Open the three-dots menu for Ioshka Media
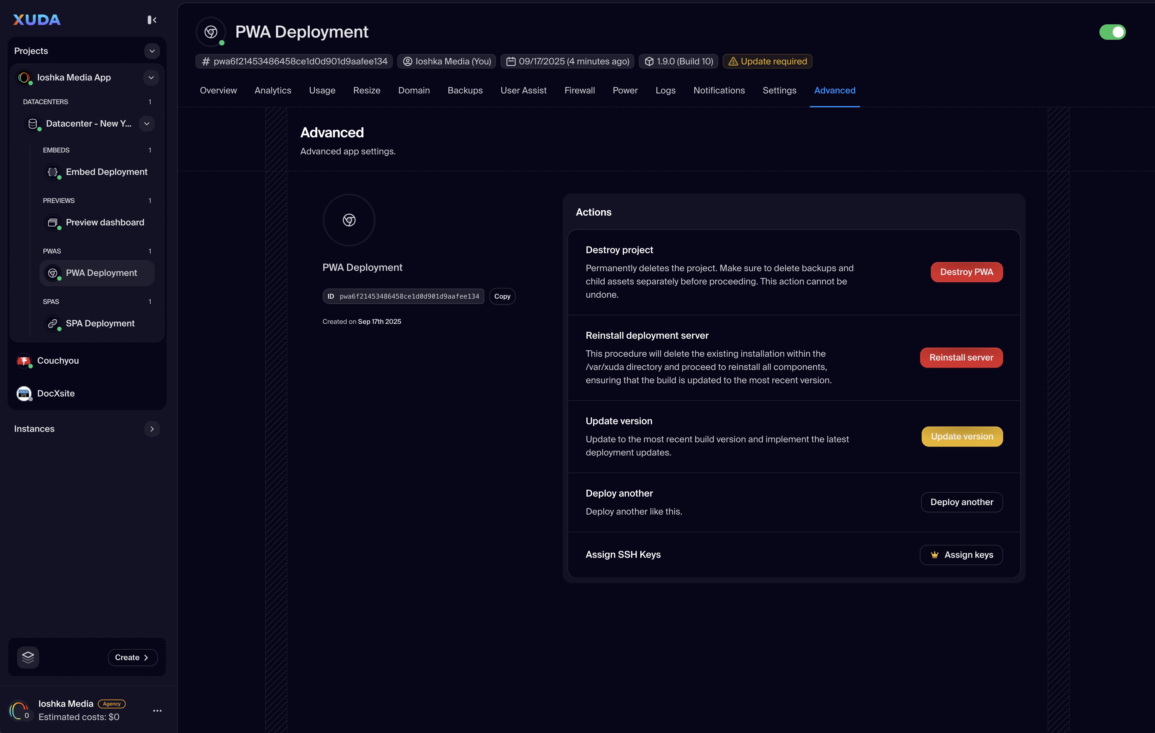1155x733 pixels. pyautogui.click(x=157, y=711)
